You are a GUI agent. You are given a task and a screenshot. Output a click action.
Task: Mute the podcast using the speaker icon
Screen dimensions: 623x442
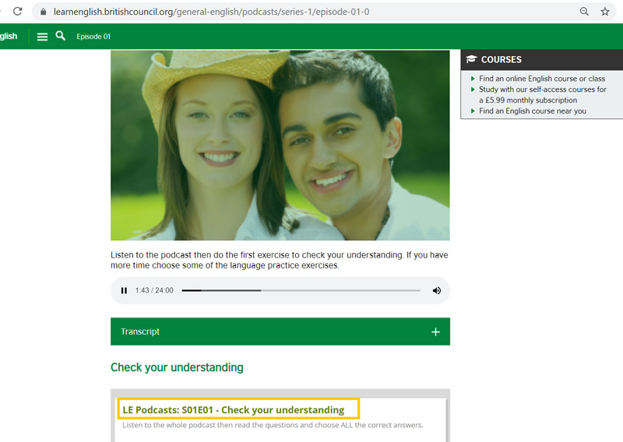436,290
